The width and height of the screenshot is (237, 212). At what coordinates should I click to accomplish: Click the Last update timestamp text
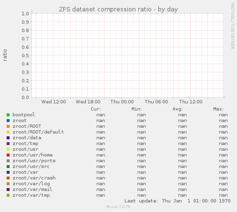177,201
